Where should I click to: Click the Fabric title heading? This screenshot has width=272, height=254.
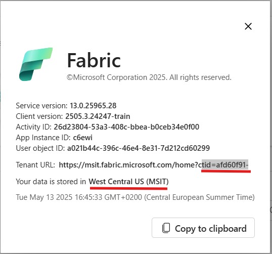coord(94,60)
